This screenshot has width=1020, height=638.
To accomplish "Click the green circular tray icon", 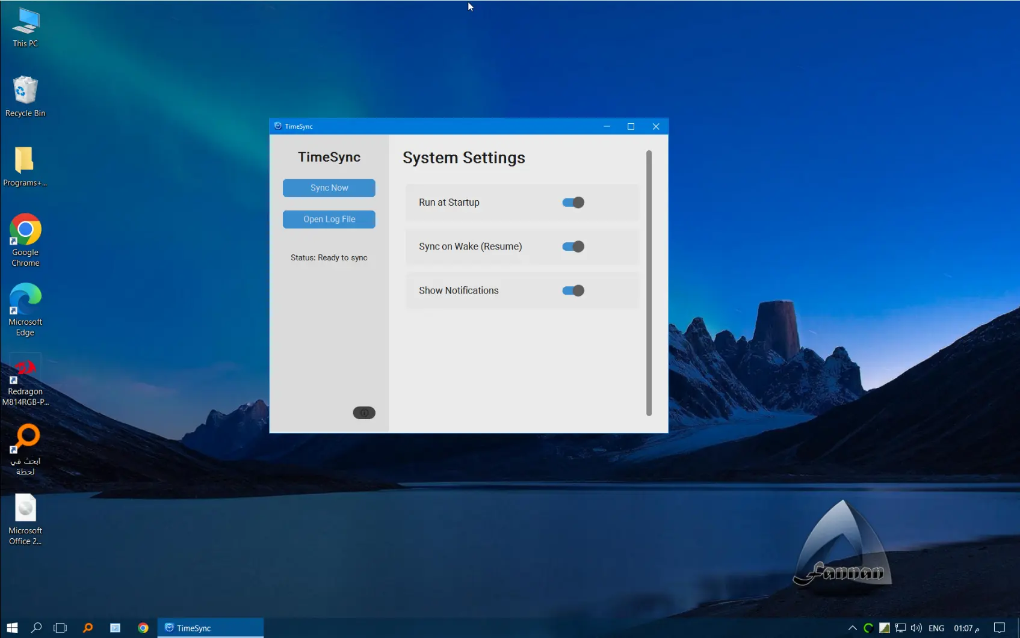I will point(868,628).
